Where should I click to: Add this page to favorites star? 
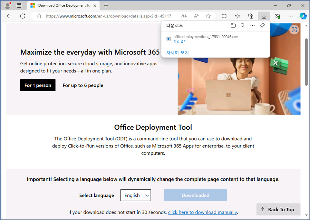point(208,16)
